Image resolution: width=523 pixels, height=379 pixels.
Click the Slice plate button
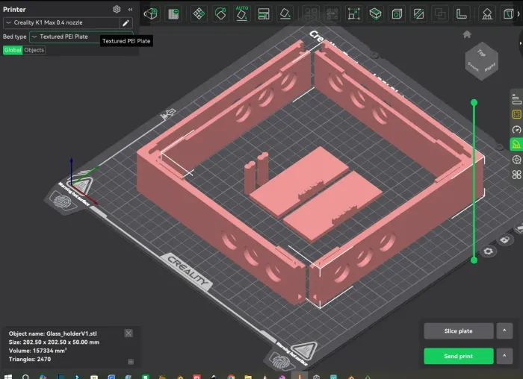click(x=459, y=331)
